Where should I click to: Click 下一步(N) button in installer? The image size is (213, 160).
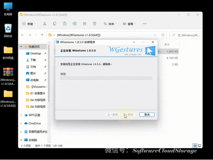click(128, 115)
